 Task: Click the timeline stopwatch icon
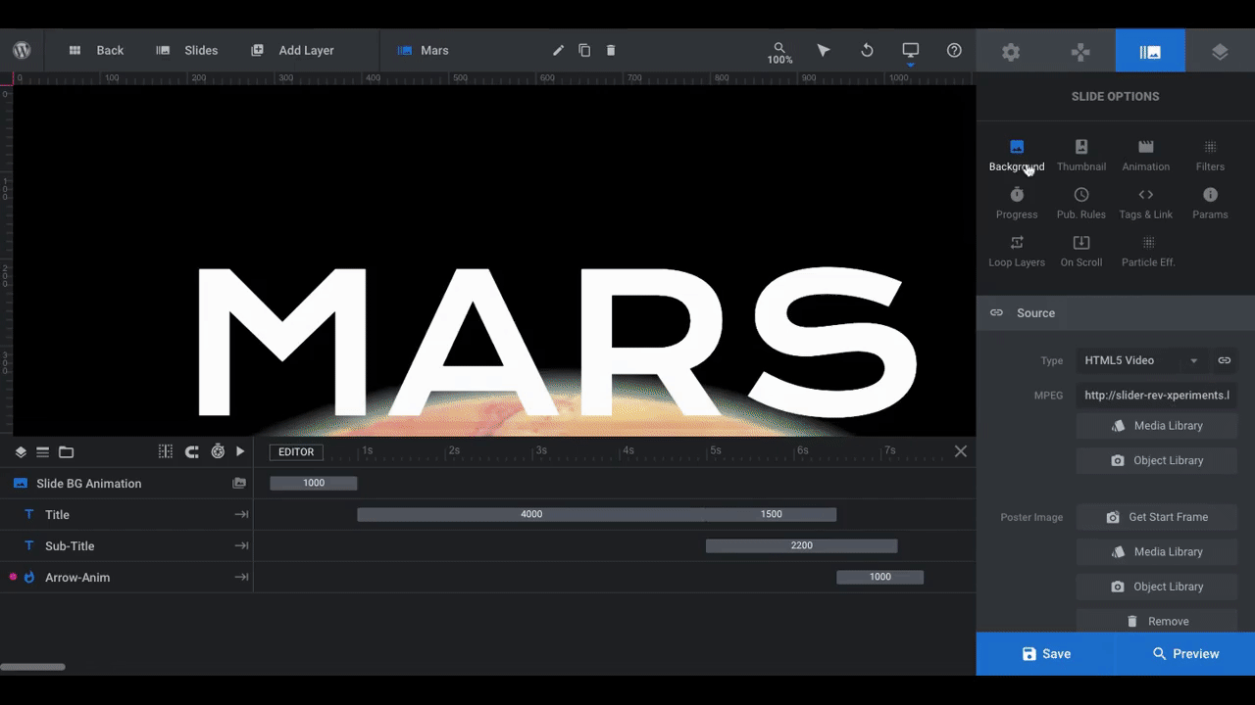218,451
